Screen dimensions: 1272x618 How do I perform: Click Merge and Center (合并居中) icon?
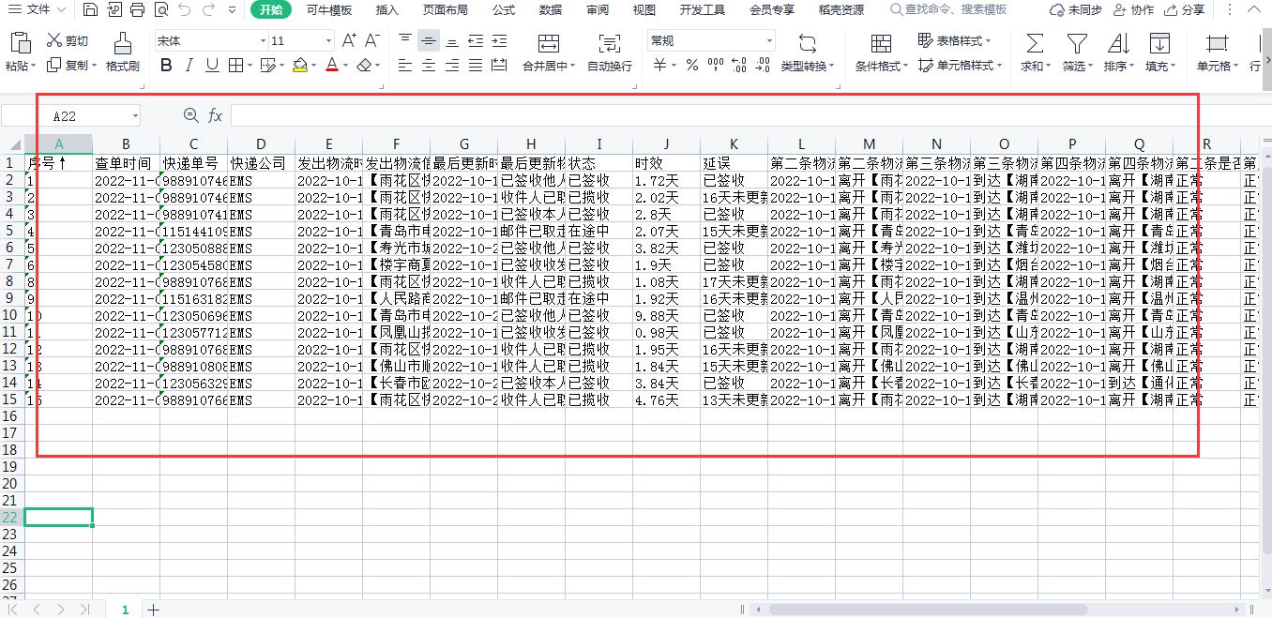(x=549, y=44)
